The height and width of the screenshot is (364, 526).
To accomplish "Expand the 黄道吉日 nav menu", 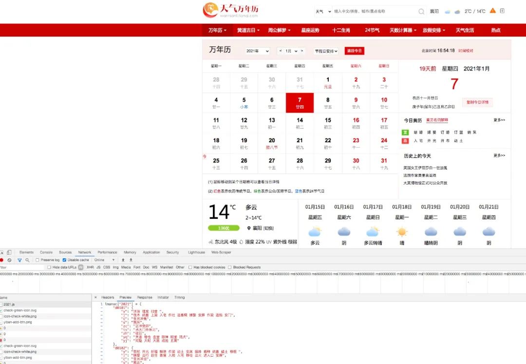I will point(248,30).
